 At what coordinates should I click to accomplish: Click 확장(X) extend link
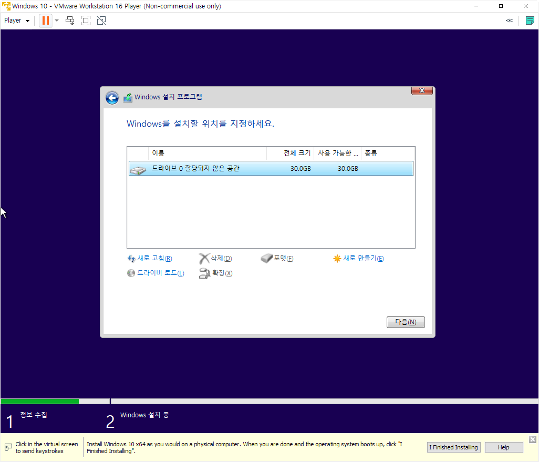click(222, 273)
